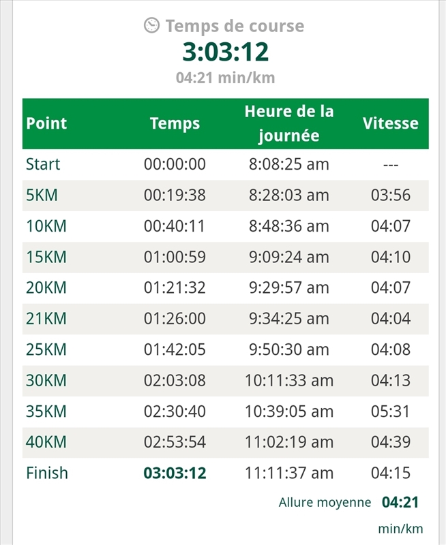This screenshot has width=446, height=545.
Task: Click the 05:31 pace value at 35KM
Action: tap(391, 411)
